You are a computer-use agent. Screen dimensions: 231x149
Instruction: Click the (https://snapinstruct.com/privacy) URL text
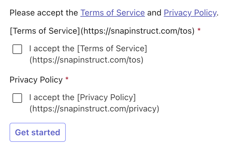[94, 109]
